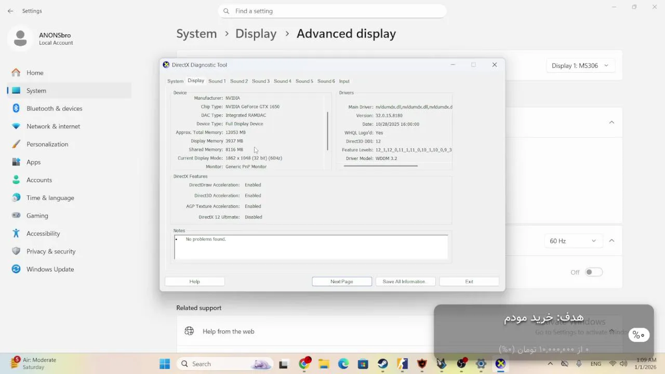Go to Display breadcrumb link
Screen dimensions: 665x374
coord(256,34)
